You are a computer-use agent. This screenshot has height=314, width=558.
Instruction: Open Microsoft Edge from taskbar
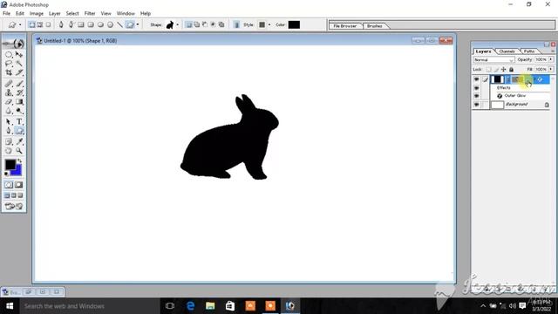tap(190, 306)
